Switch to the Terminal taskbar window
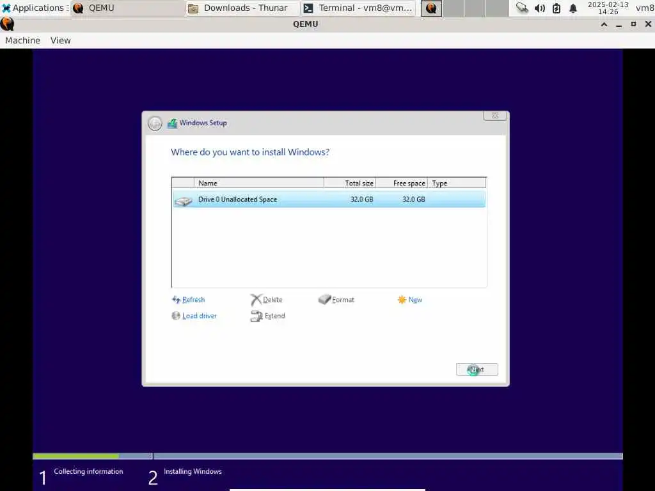 coord(358,8)
